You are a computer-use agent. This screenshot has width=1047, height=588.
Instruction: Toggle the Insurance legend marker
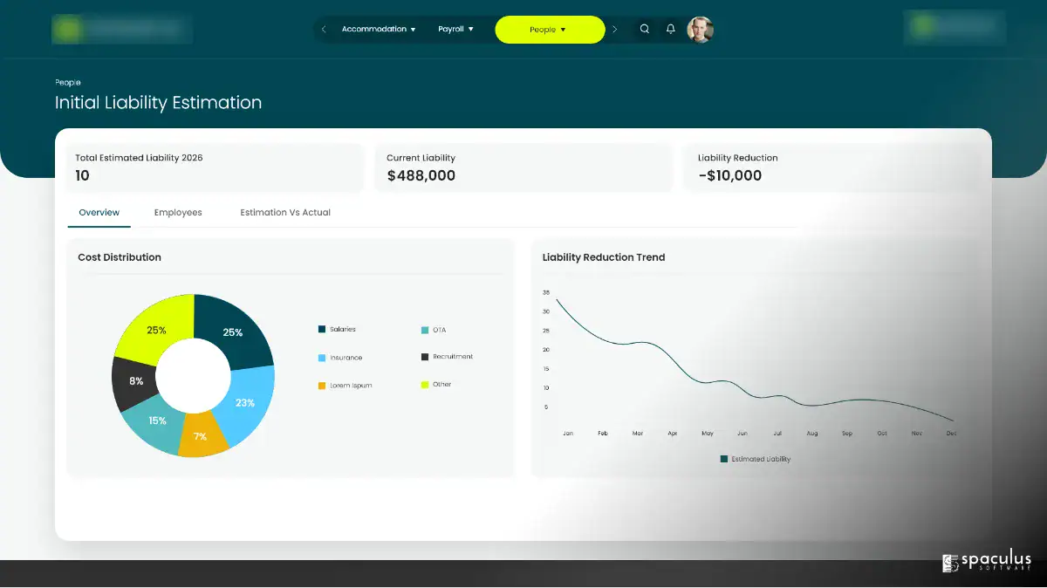click(322, 358)
